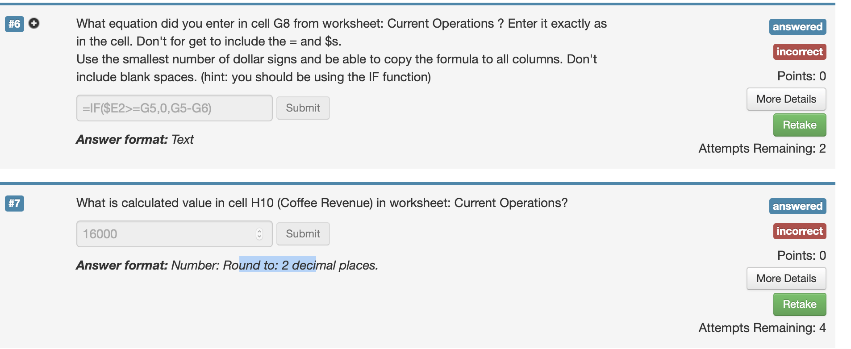The image size is (851, 349).
Task: Click the red incorrect badge on question 6
Action: [x=799, y=52]
